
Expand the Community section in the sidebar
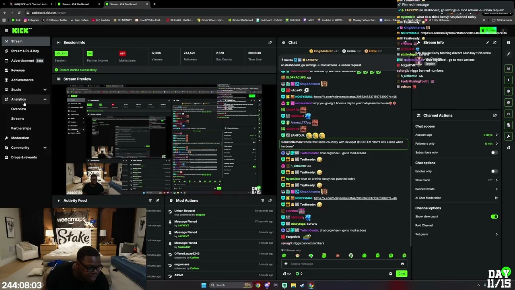45,148
